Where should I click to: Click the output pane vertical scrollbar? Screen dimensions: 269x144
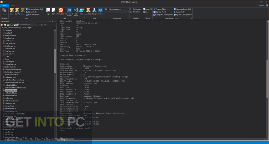pos(267,79)
